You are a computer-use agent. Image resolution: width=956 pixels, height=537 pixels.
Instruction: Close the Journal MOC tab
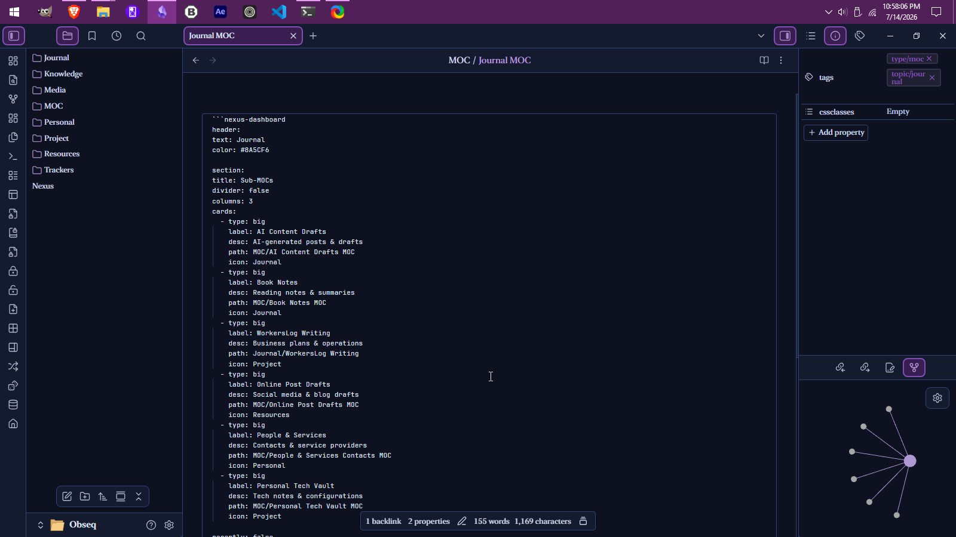(x=293, y=36)
